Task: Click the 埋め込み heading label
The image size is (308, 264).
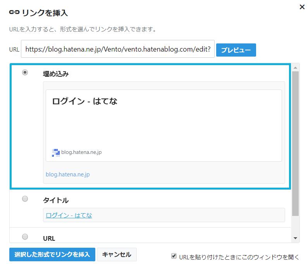Action: pos(56,74)
